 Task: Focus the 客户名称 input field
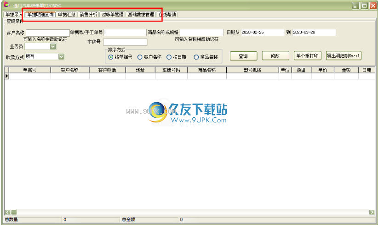point(48,33)
